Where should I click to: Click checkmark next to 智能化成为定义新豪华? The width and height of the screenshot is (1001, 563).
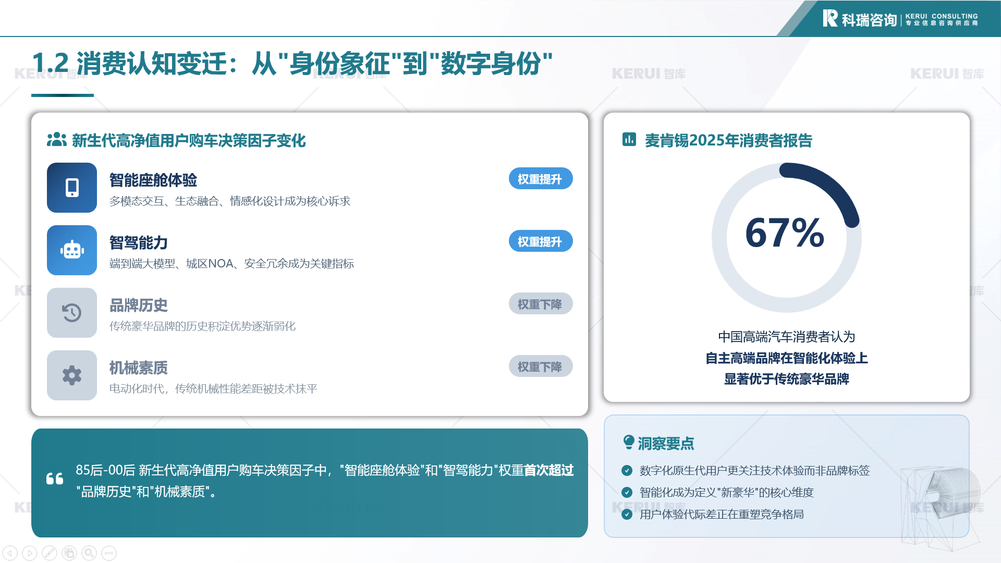pyautogui.click(x=627, y=492)
